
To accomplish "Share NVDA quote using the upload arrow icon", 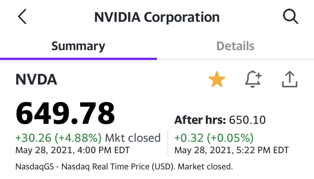I will click(x=290, y=79).
